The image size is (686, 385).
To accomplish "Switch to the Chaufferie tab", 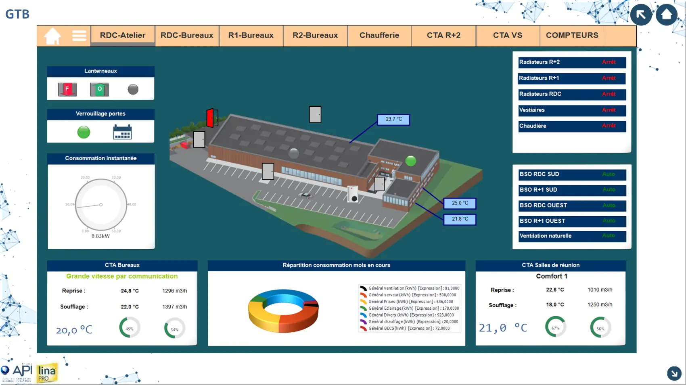I will pyautogui.click(x=379, y=35).
